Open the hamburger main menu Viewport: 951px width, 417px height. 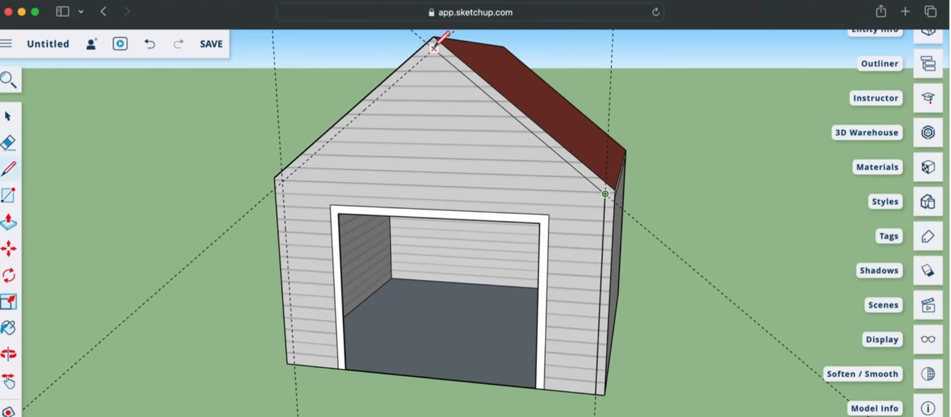[x=6, y=43]
